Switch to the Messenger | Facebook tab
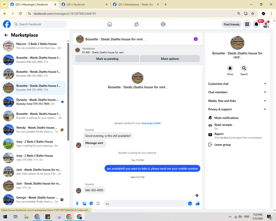 [x=33, y=4]
